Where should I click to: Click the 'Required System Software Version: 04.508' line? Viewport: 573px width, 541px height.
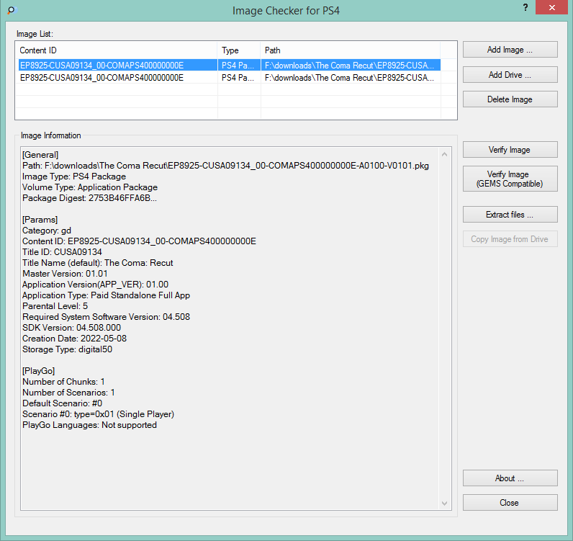[106, 317]
